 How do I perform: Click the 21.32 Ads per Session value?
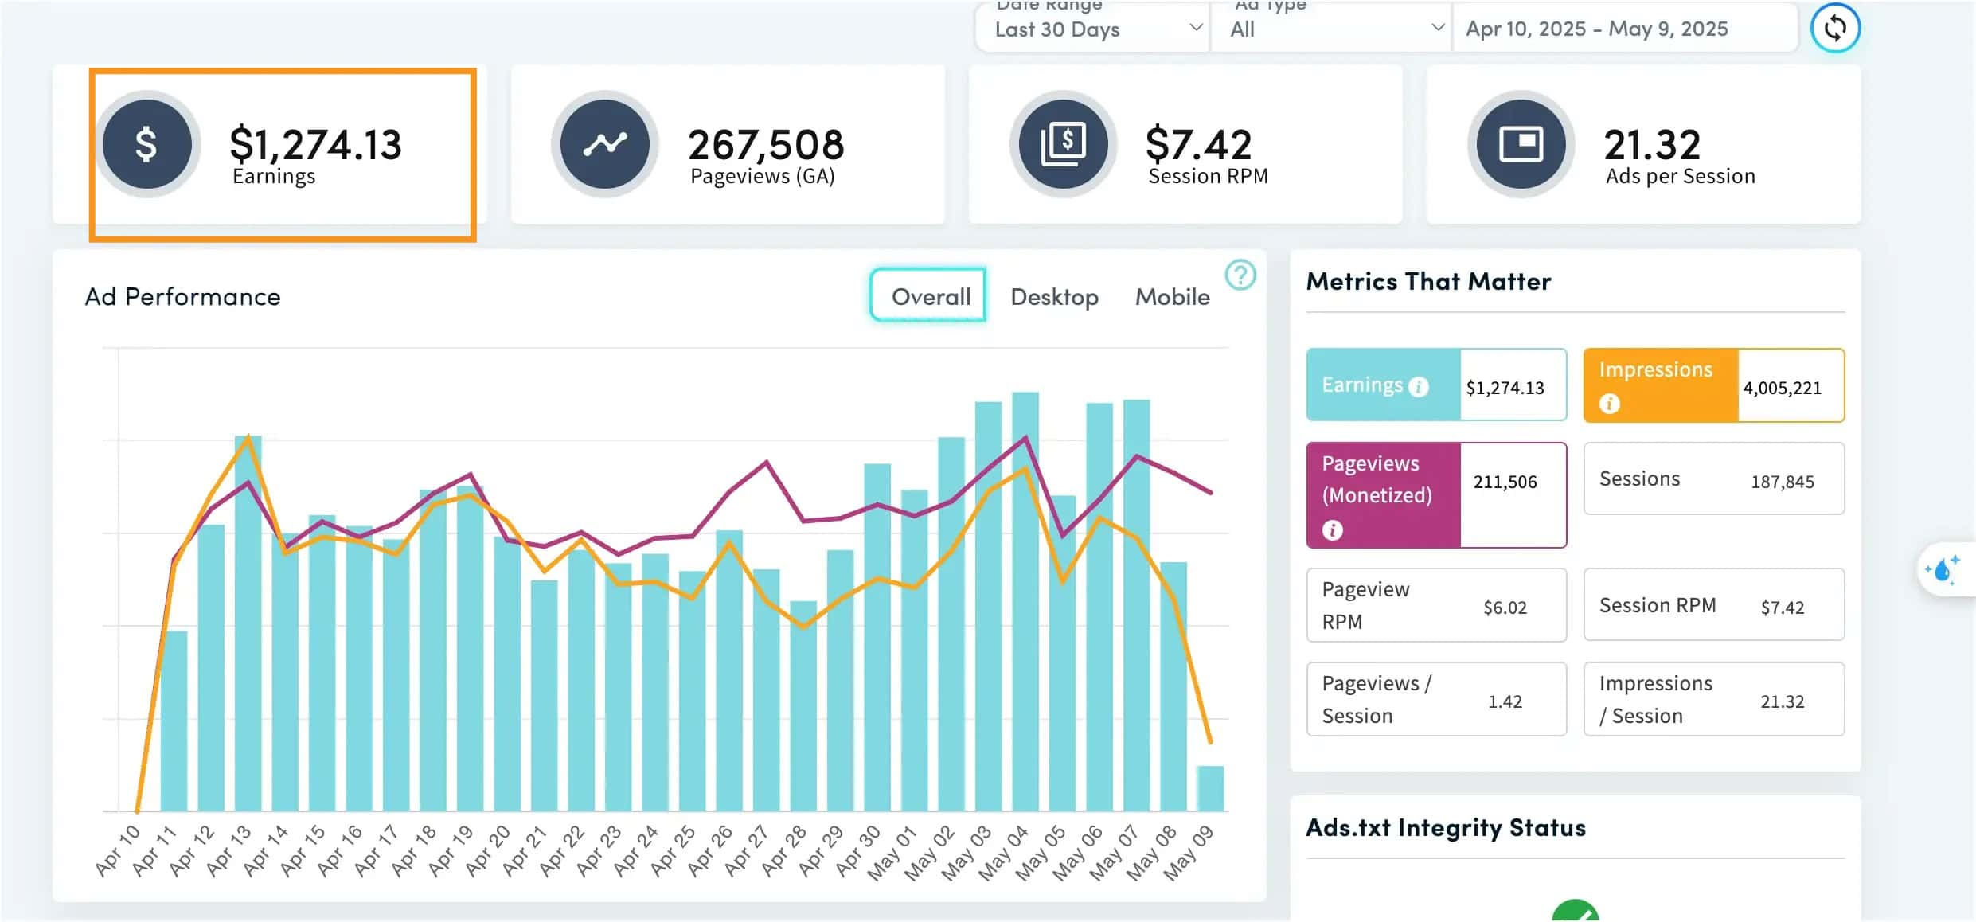1652,144
